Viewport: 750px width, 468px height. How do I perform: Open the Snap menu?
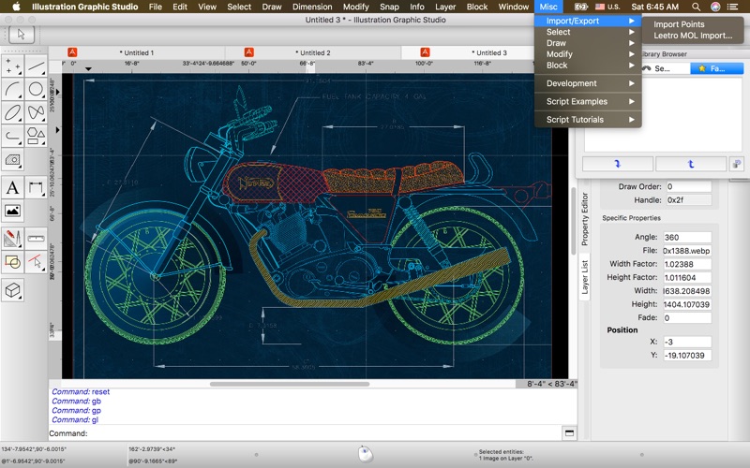pos(389,7)
